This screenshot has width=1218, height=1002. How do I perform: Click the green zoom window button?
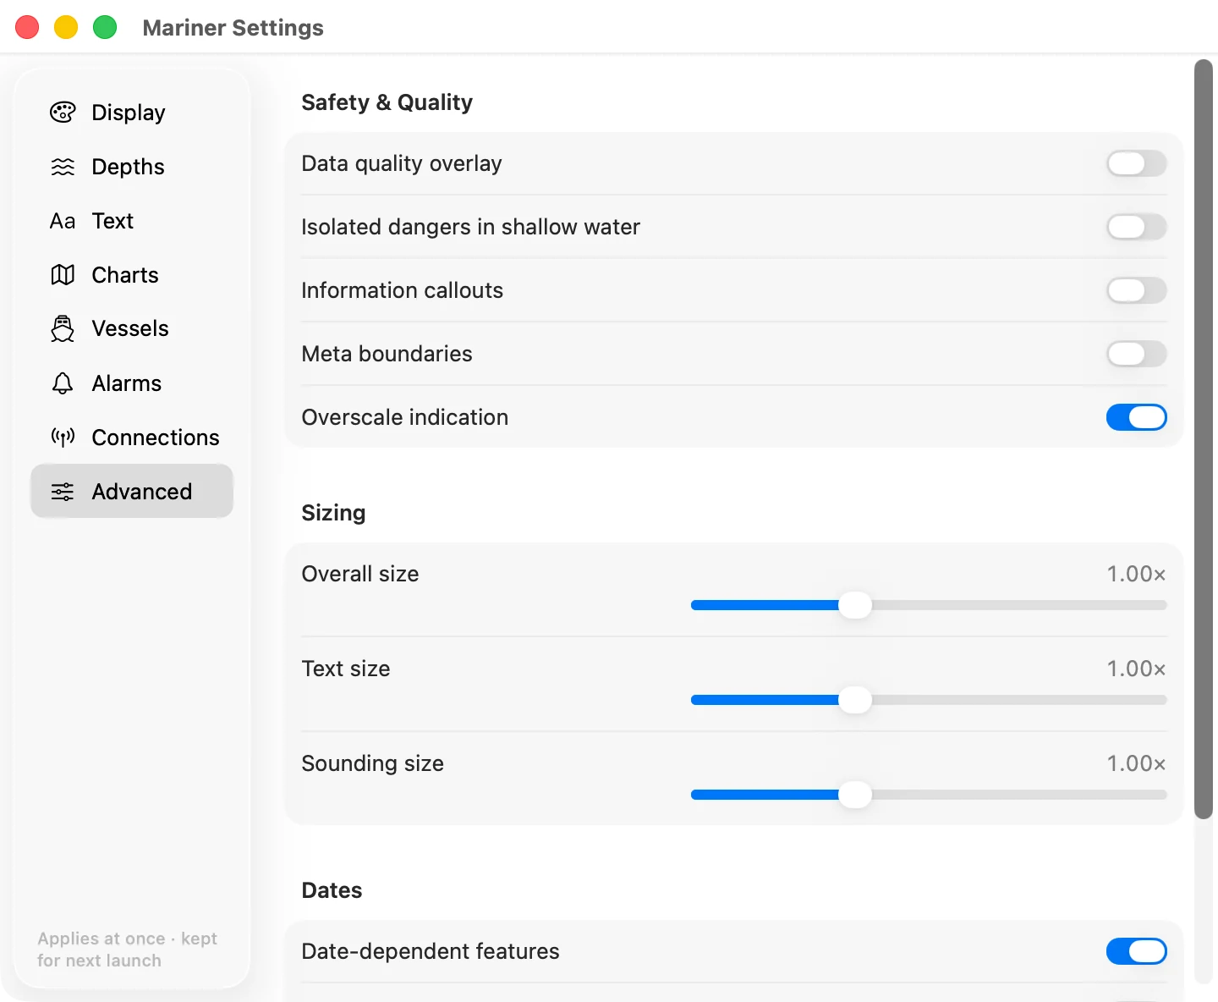(x=105, y=27)
